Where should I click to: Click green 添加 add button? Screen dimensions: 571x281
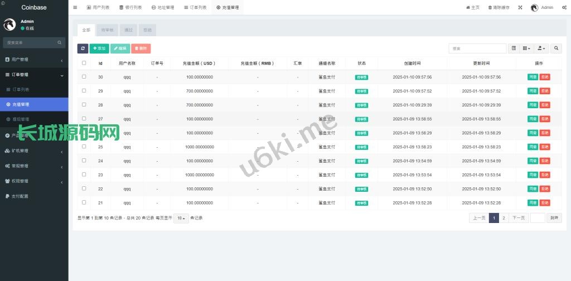(x=99, y=49)
